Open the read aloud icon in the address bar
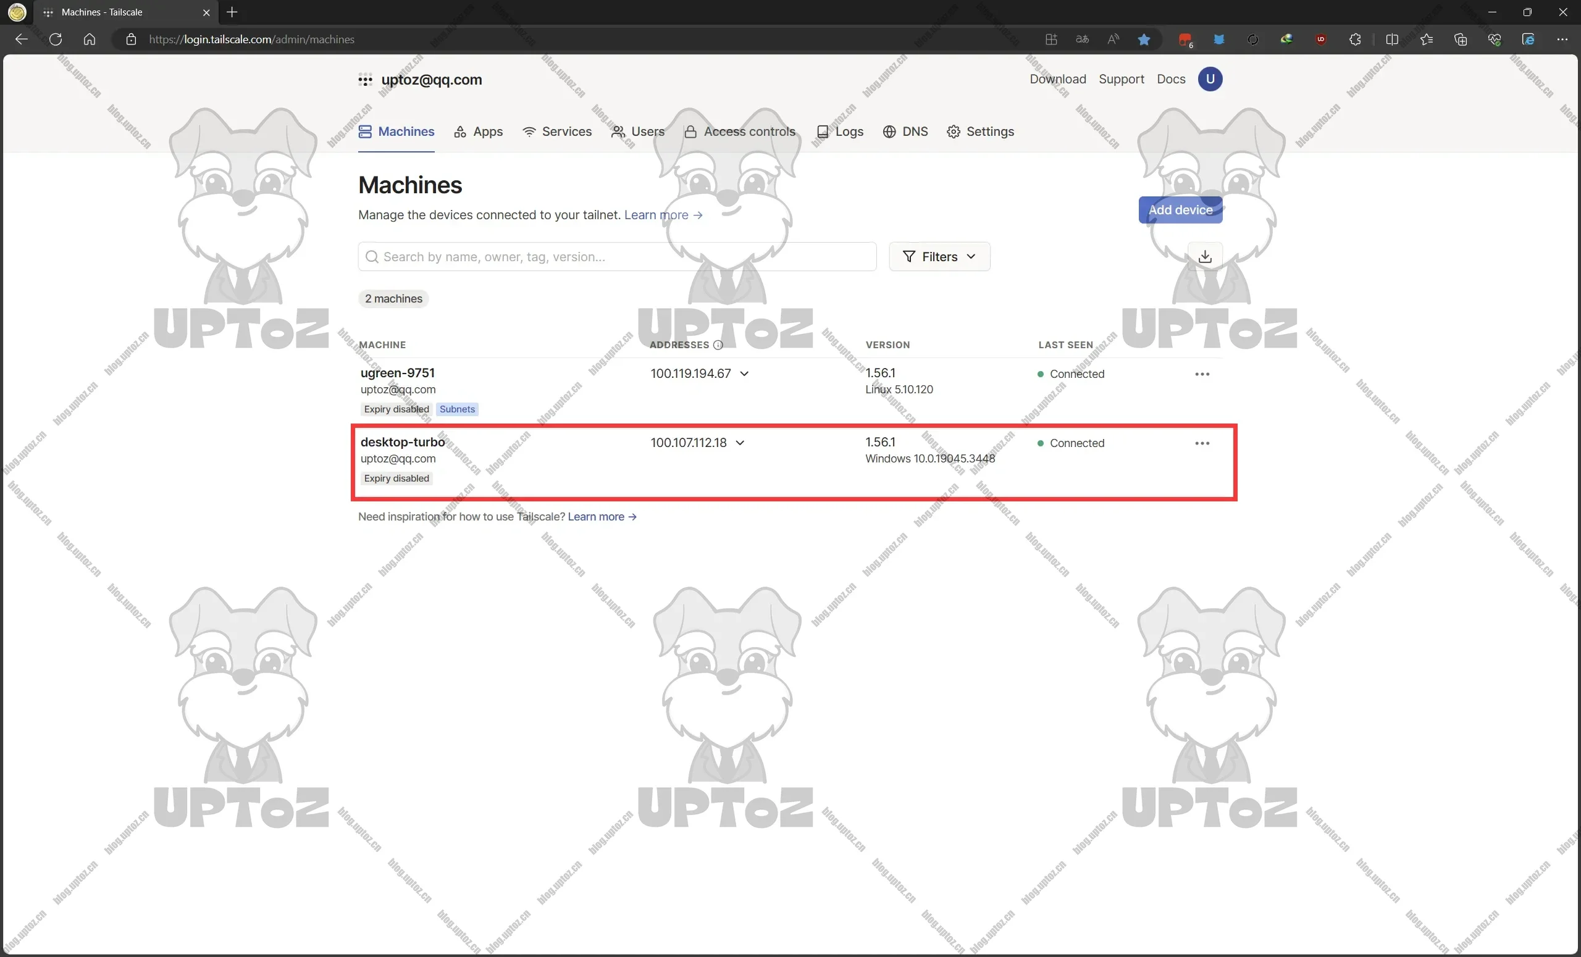Screen dimensions: 1581x957 1113,40
